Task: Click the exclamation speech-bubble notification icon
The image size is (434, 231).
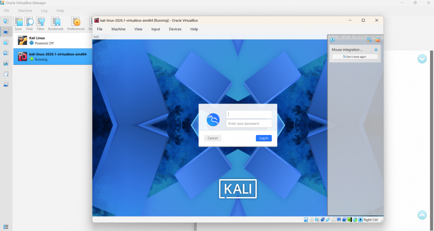Action: [x=332, y=40]
